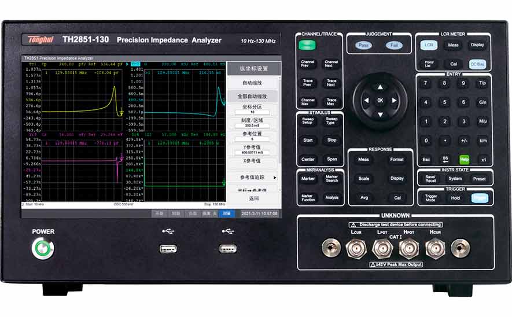Image resolution: width=512 pixels, height=317 pixels.
Task: Tap the lit blue Trigger key
Action: point(480,198)
